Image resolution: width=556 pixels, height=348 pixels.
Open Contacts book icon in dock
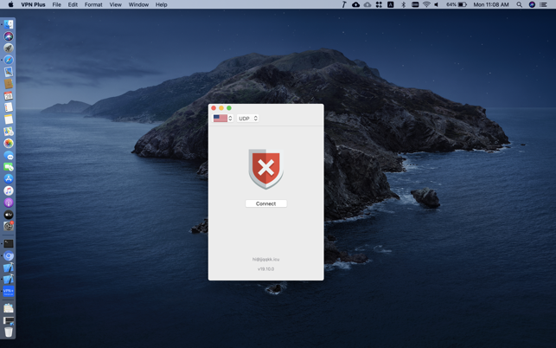click(9, 84)
